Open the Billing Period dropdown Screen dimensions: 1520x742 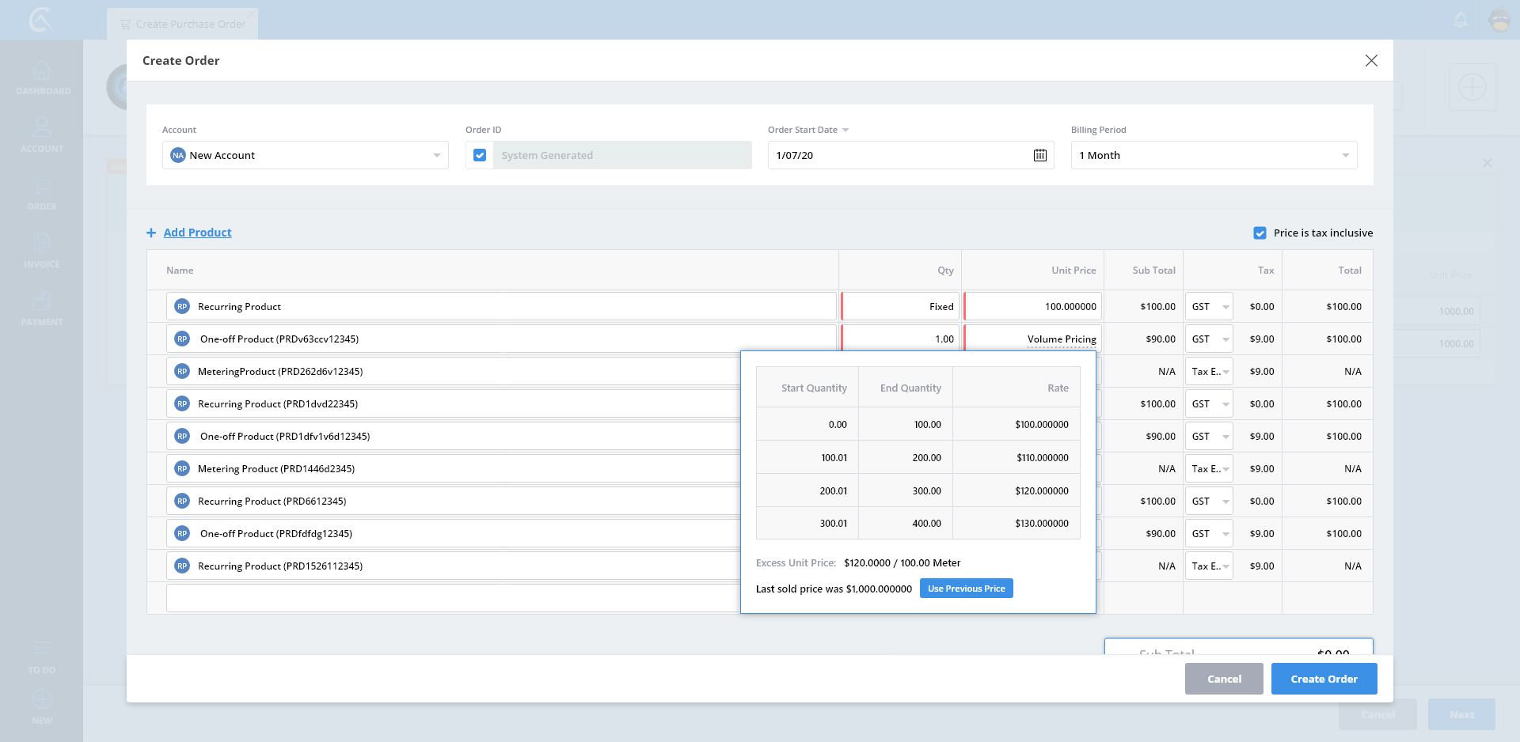[1344, 155]
